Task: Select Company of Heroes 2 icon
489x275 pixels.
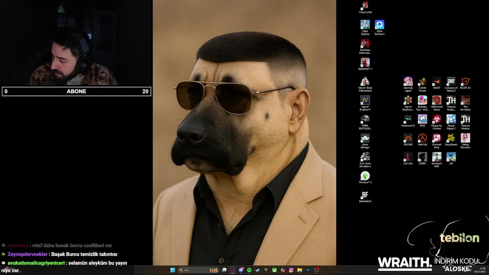Action: click(x=451, y=84)
